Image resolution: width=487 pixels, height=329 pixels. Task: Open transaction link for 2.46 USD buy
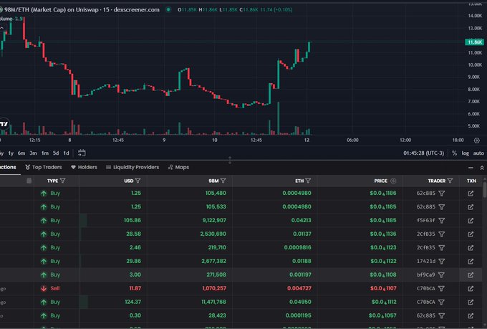click(471, 248)
